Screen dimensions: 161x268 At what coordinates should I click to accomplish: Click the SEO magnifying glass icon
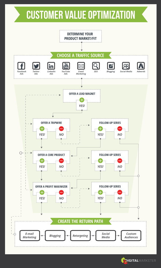pos(96,66)
